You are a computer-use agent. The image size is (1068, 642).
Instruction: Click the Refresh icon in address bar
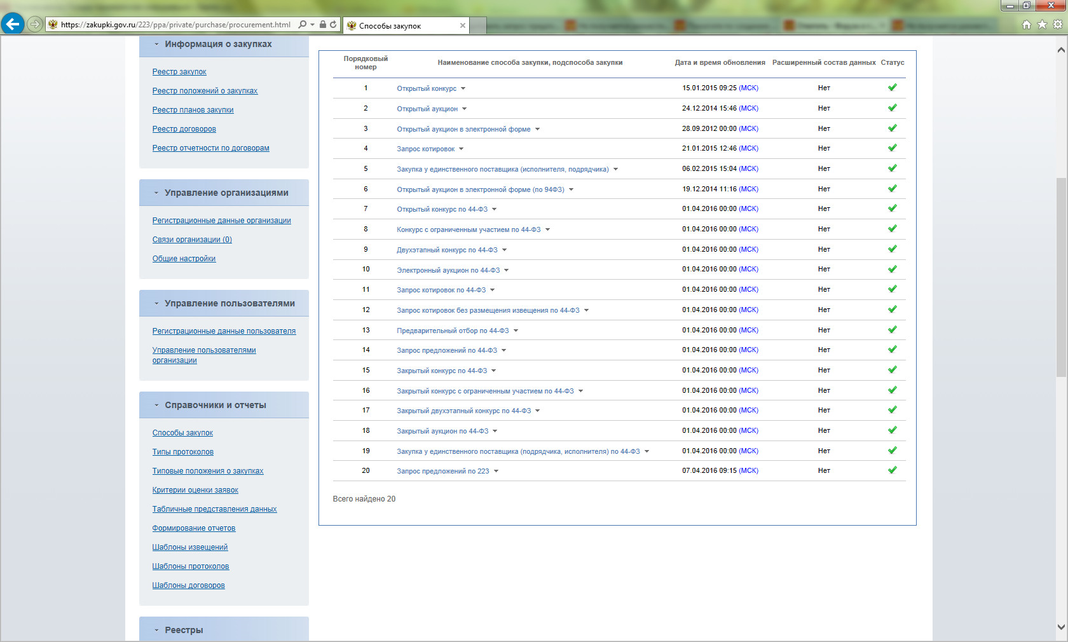[x=333, y=25]
